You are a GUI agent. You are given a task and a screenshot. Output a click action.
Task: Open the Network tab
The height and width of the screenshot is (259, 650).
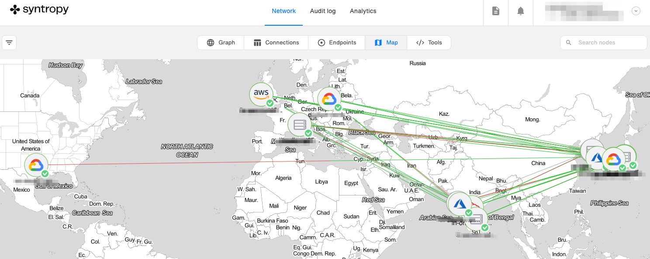click(x=284, y=11)
